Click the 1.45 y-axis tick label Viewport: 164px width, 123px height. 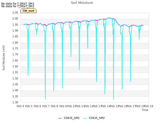coord(15,85)
